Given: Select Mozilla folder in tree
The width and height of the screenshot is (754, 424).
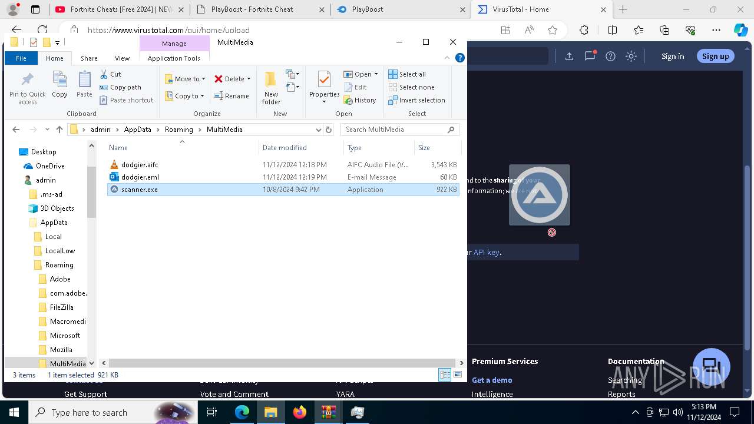Looking at the screenshot, I should click(61, 350).
